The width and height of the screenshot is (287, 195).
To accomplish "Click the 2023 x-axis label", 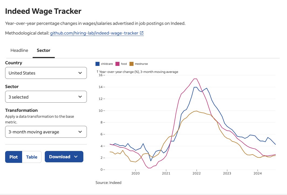I will coord(227,173).
